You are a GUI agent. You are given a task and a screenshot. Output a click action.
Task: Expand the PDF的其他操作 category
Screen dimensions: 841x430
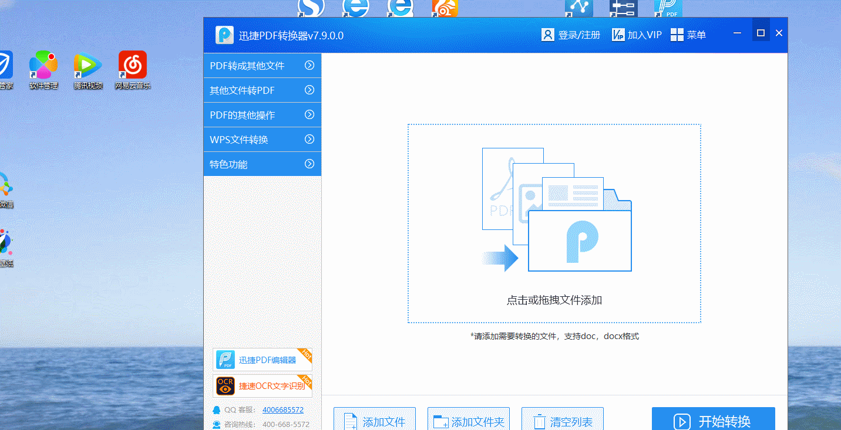[263, 115]
